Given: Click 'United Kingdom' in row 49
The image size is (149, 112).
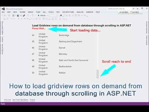Looking at the screenshot, I should 43,67.
